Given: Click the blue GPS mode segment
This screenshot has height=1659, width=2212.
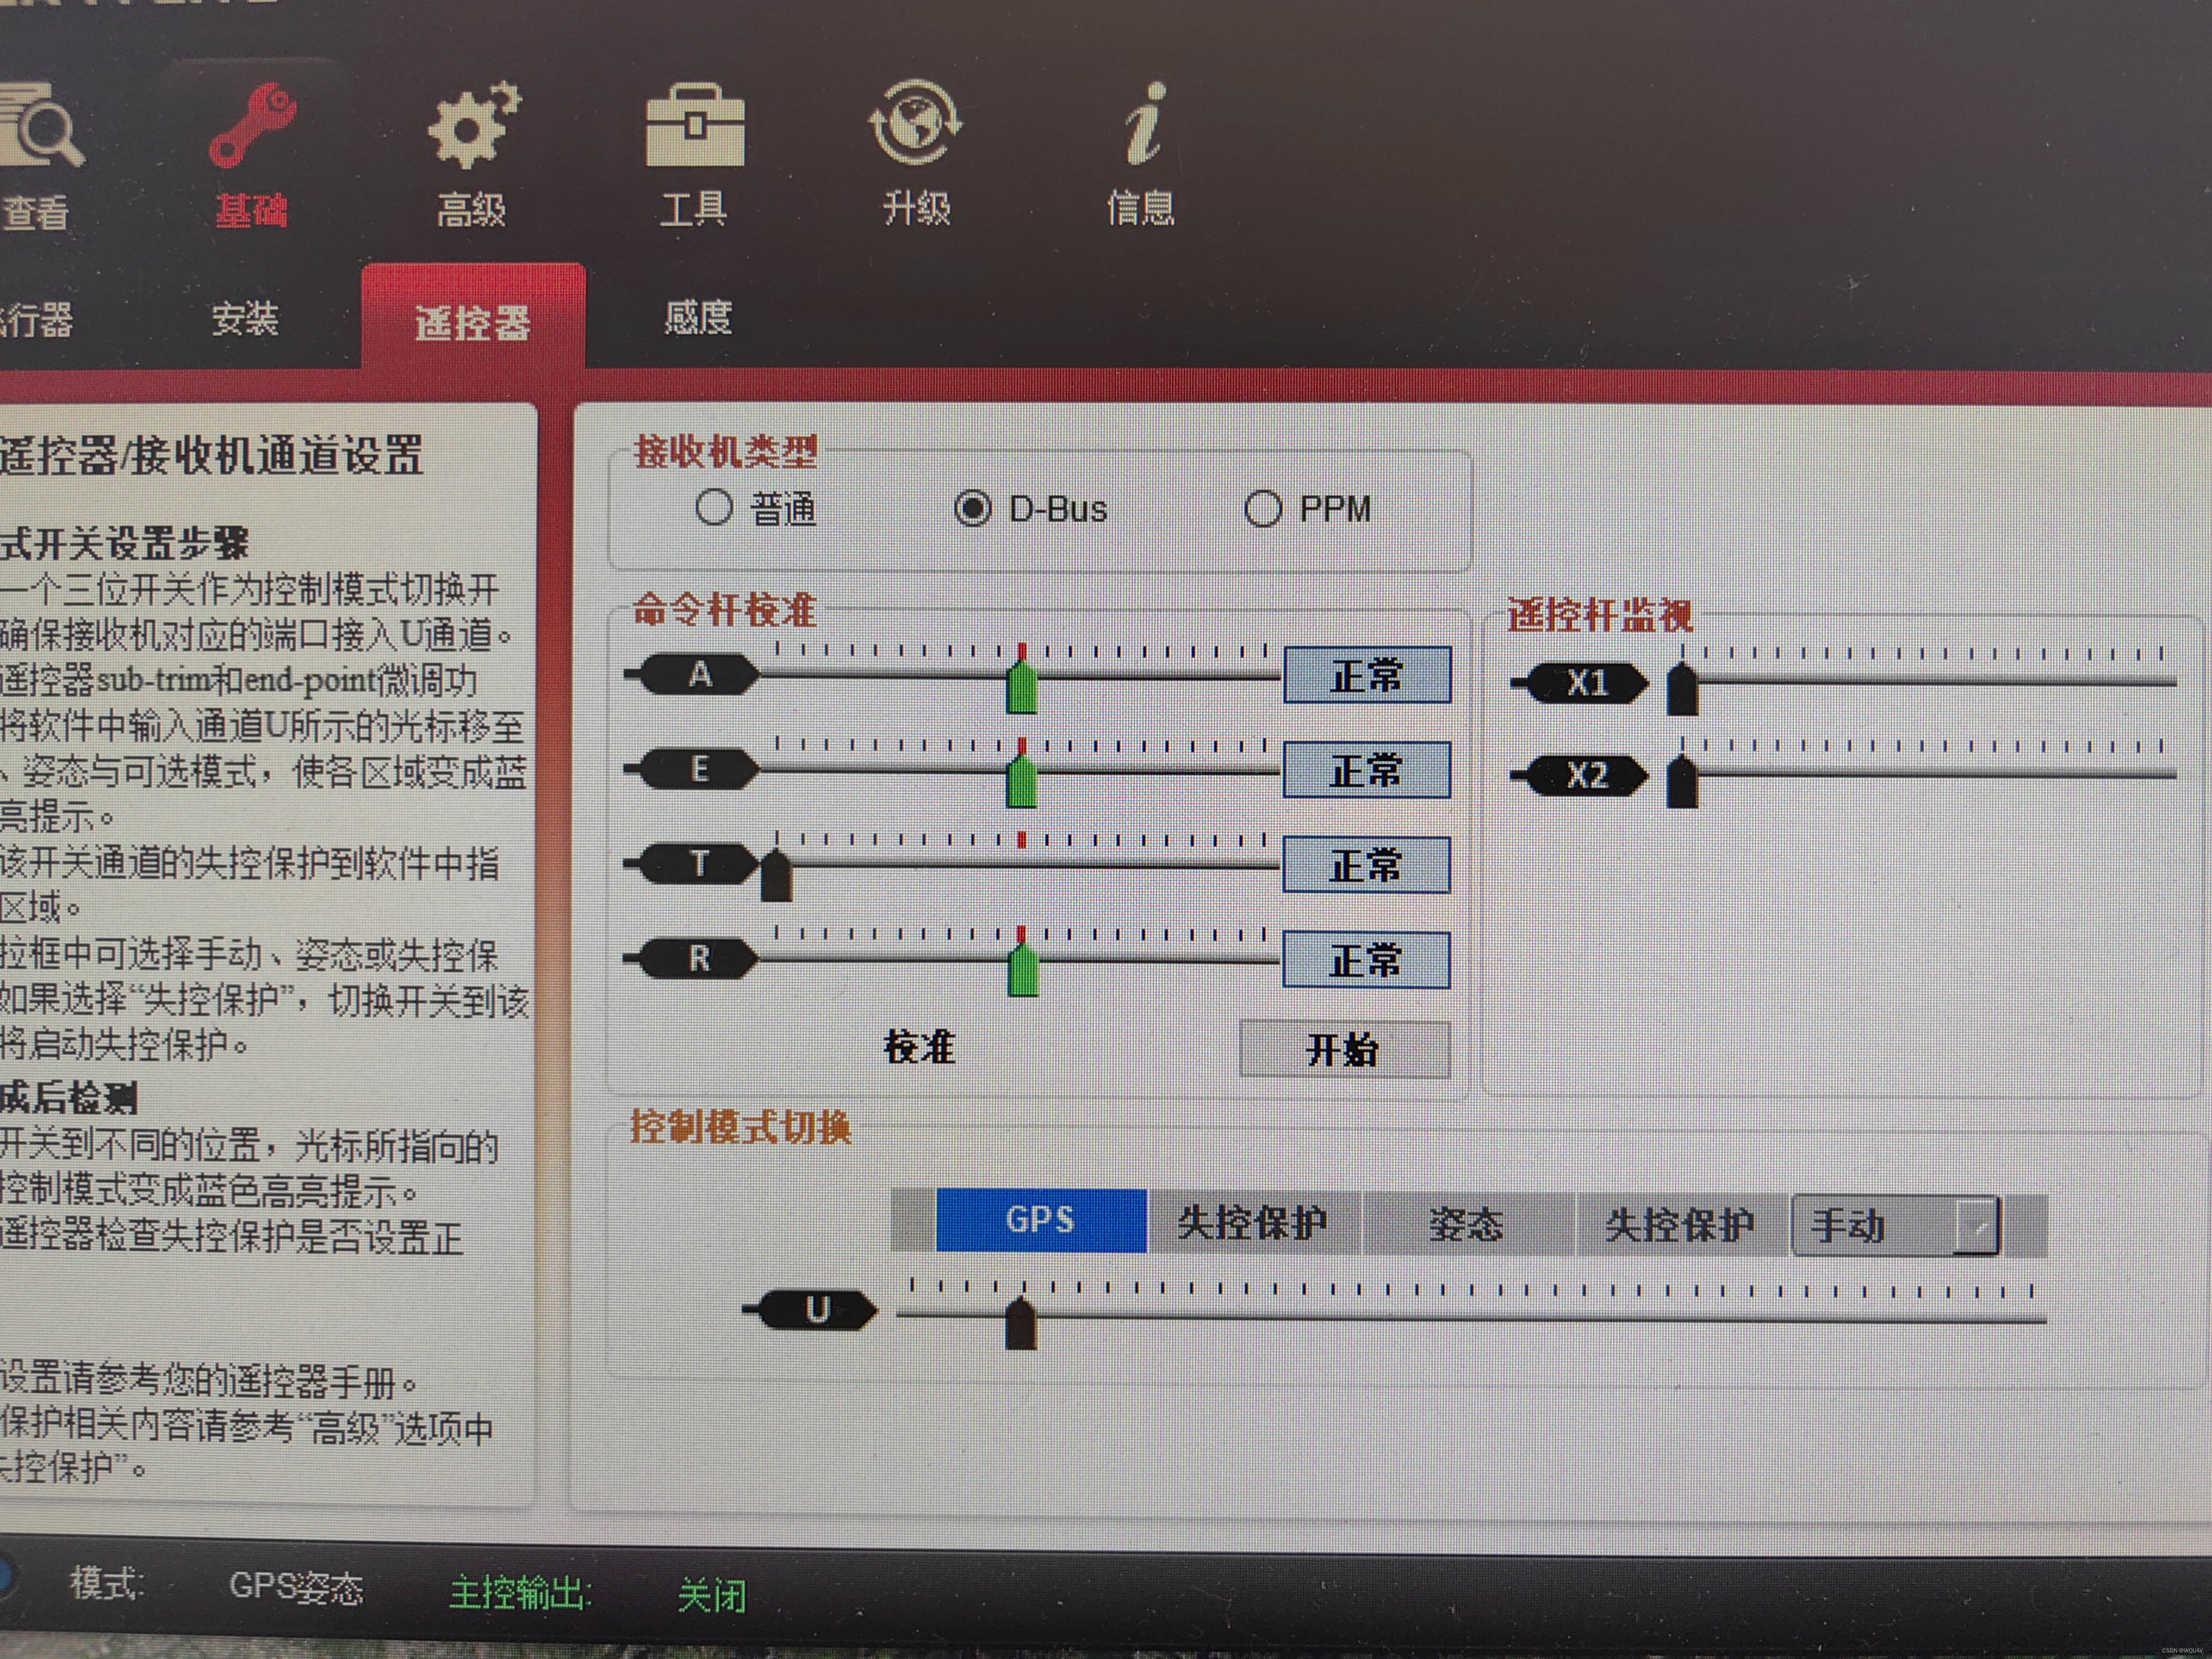Looking at the screenshot, I should 1040,1220.
